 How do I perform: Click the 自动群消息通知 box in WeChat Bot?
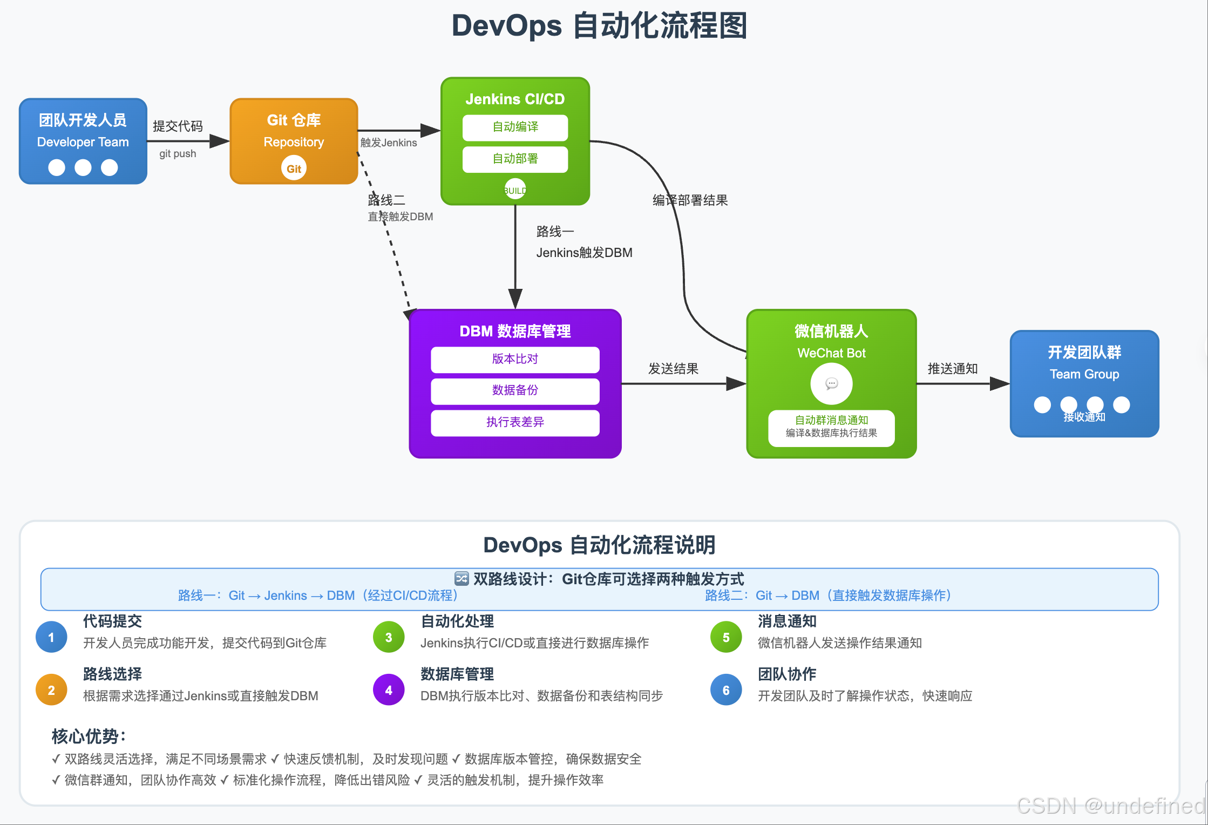(831, 428)
